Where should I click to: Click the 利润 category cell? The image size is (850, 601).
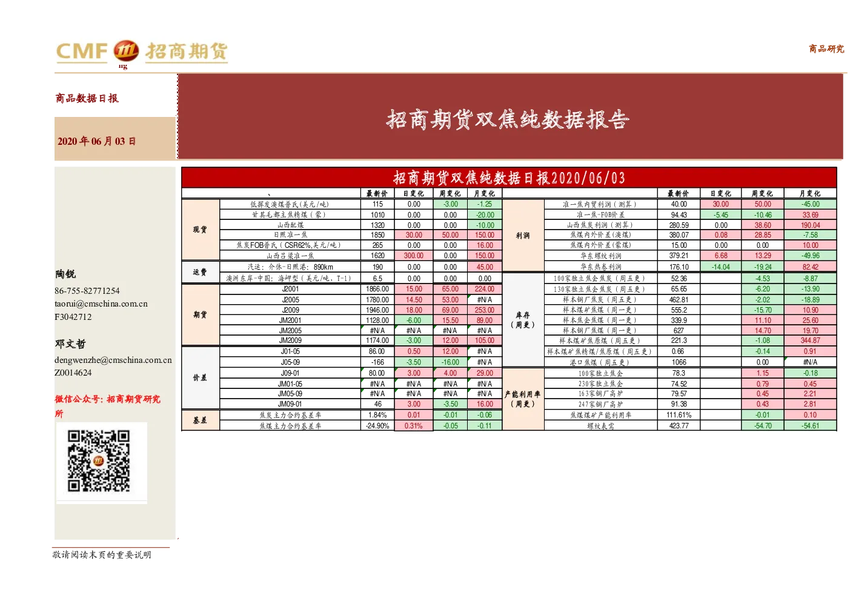(x=523, y=235)
